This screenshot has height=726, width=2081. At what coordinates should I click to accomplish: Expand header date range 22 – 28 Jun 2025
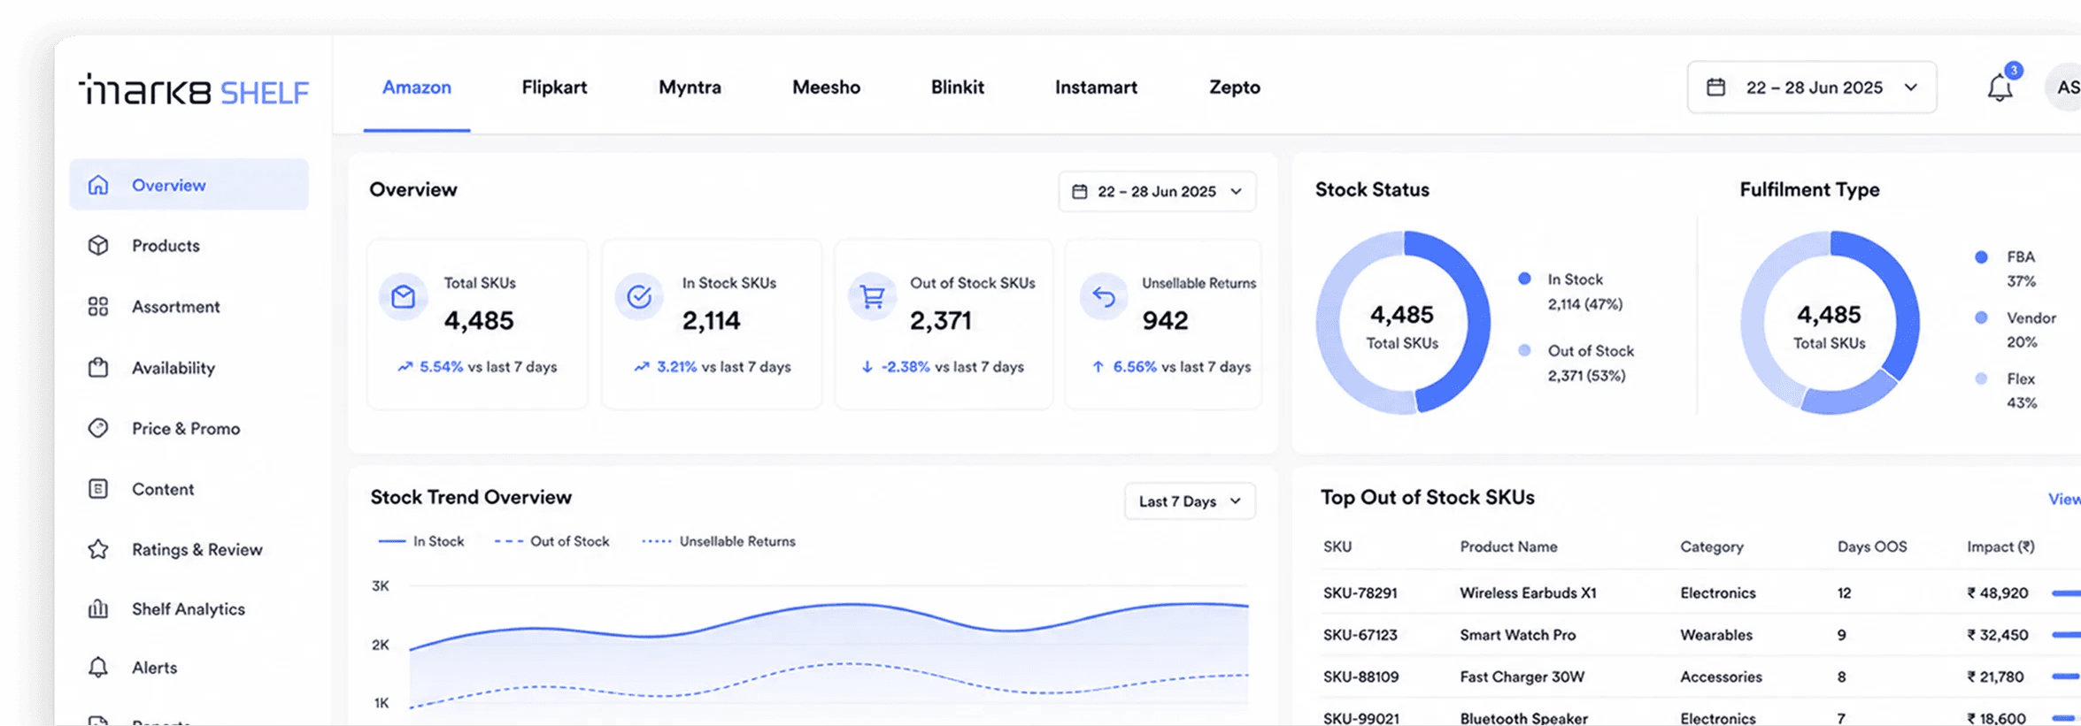click(1812, 87)
